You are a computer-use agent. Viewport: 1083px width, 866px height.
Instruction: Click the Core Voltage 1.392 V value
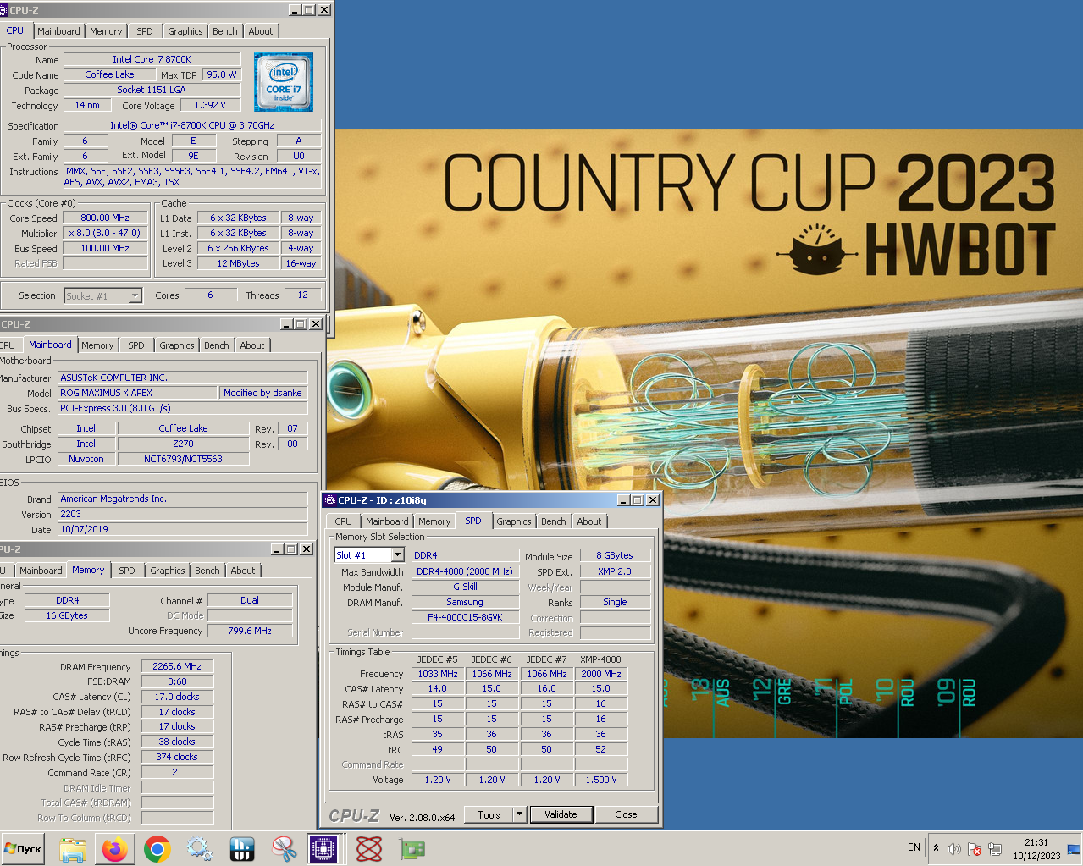[210, 105]
